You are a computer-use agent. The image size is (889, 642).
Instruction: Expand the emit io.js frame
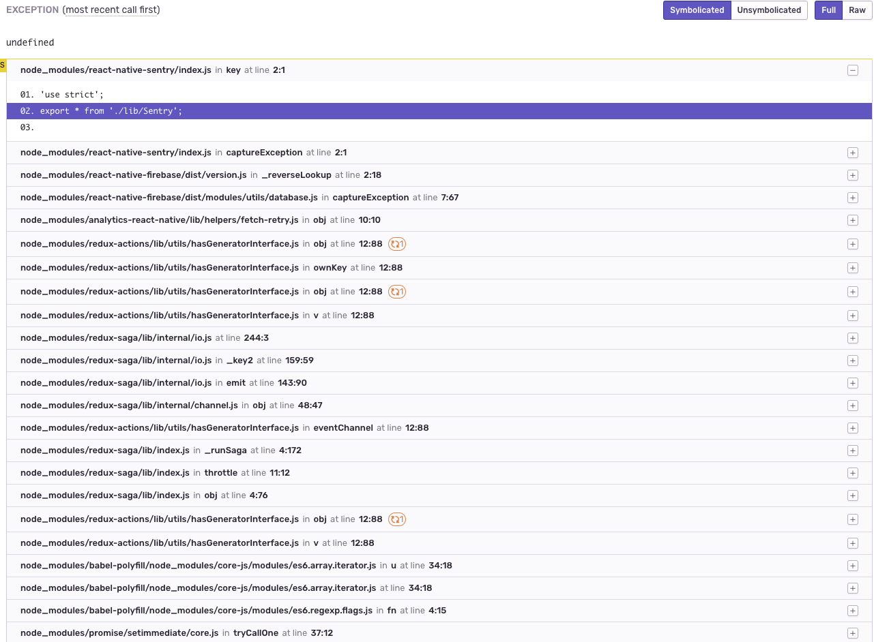[x=852, y=383]
